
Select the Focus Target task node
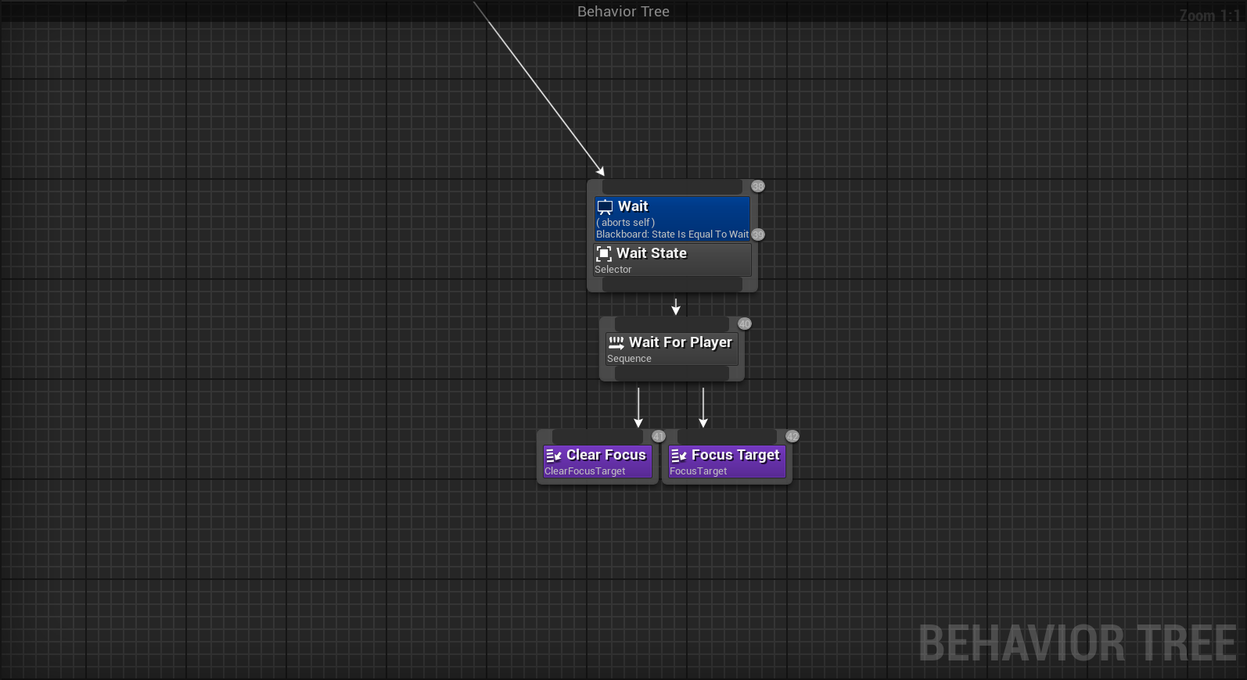click(x=727, y=461)
